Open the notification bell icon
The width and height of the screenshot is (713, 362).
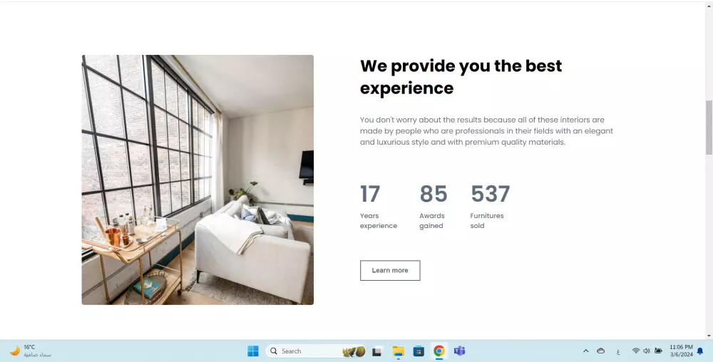coord(700,351)
